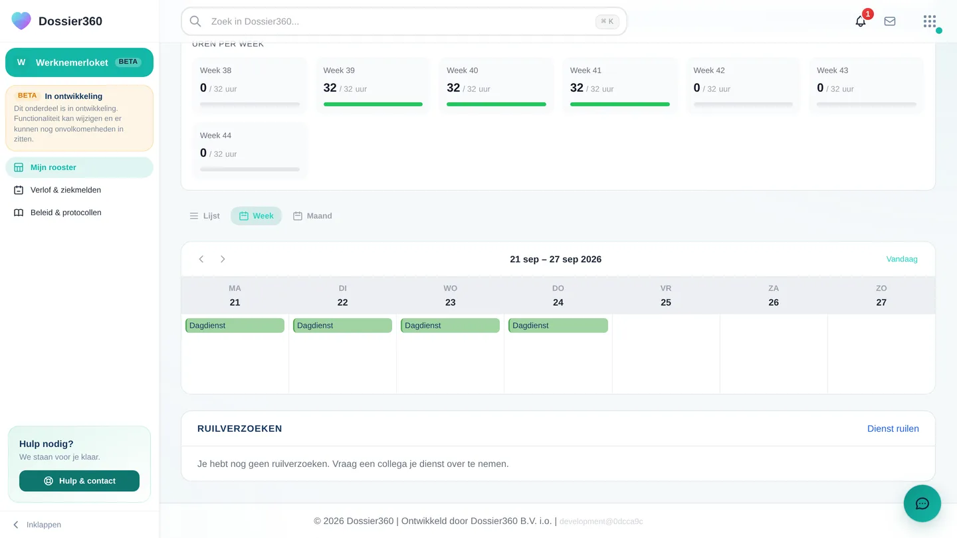Click the Dossier360 heart logo
The height and width of the screenshot is (538, 957).
[x=21, y=21]
